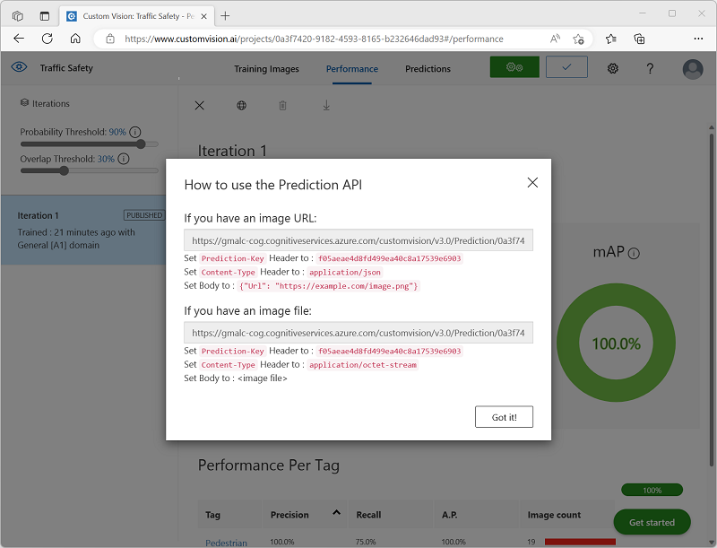Select the image file endpoint field
This screenshot has height=548, width=717.
358,333
